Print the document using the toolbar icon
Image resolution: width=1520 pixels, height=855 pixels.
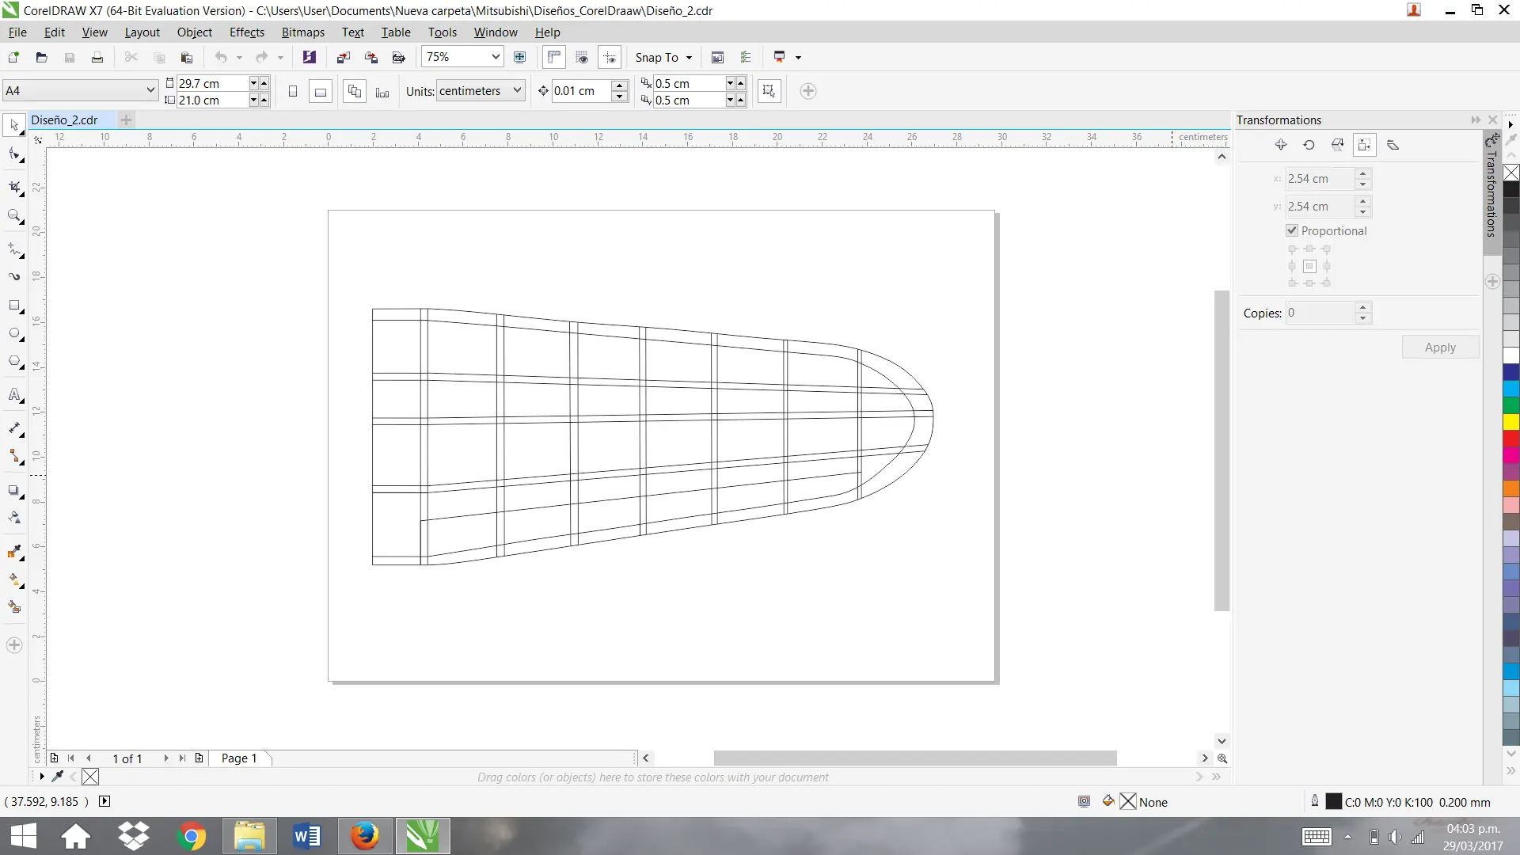coord(97,57)
